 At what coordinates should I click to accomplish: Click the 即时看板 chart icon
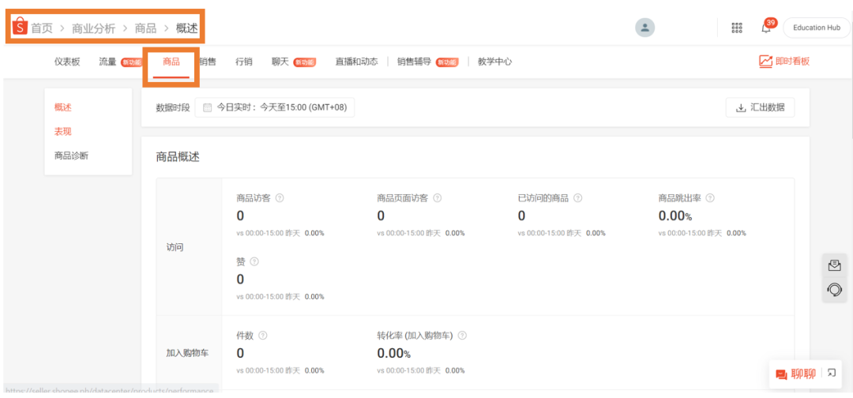pos(765,62)
